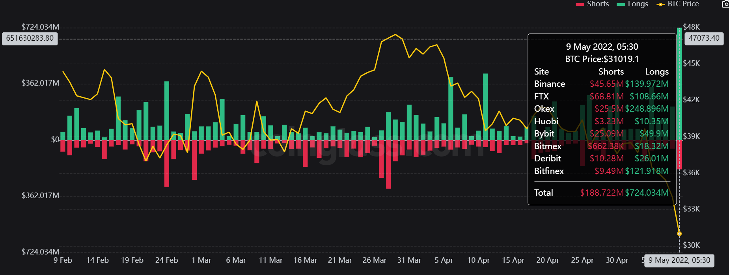
Task: Click Deribit longs value $26.01M
Action: coord(652,158)
